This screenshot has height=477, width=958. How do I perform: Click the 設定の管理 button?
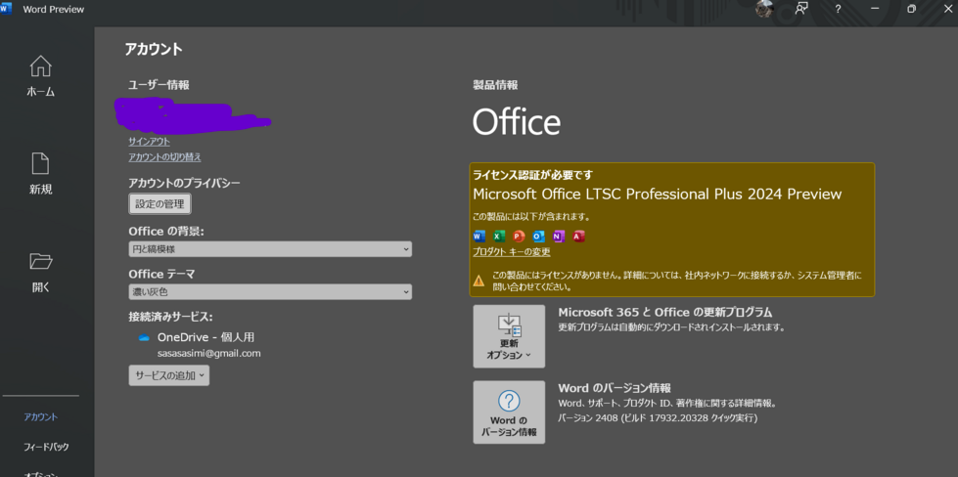click(160, 203)
